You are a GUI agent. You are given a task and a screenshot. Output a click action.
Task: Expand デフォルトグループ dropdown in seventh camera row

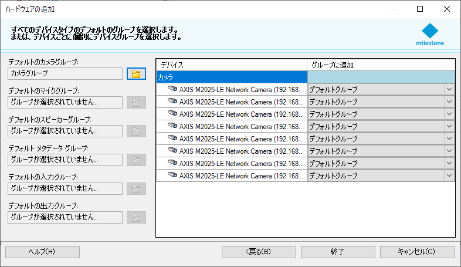pos(449,164)
